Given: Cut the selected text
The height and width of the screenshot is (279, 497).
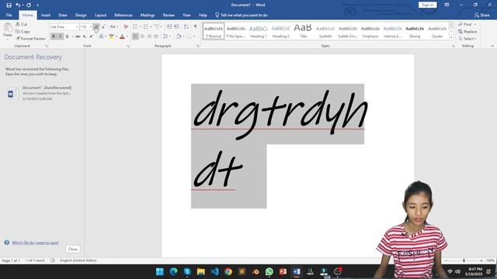Looking at the screenshot, I should point(21,24).
